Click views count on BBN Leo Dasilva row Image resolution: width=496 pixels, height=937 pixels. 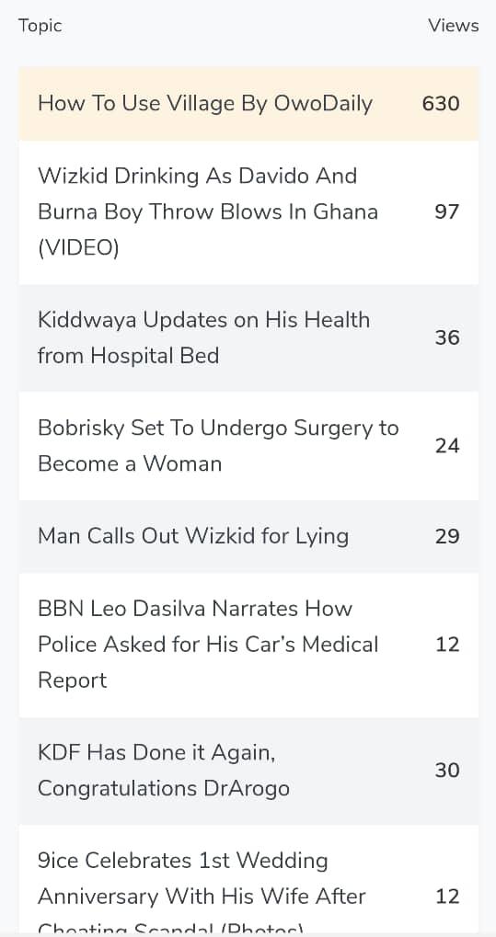[x=447, y=645]
